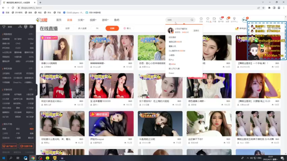Open the 巨星榜TOP3 stream thumbnail
This screenshot has height=161, width=287.
[62, 48]
